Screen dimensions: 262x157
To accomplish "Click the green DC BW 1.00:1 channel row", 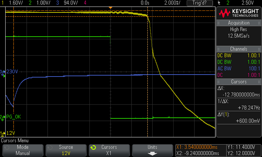I will [x=239, y=62].
